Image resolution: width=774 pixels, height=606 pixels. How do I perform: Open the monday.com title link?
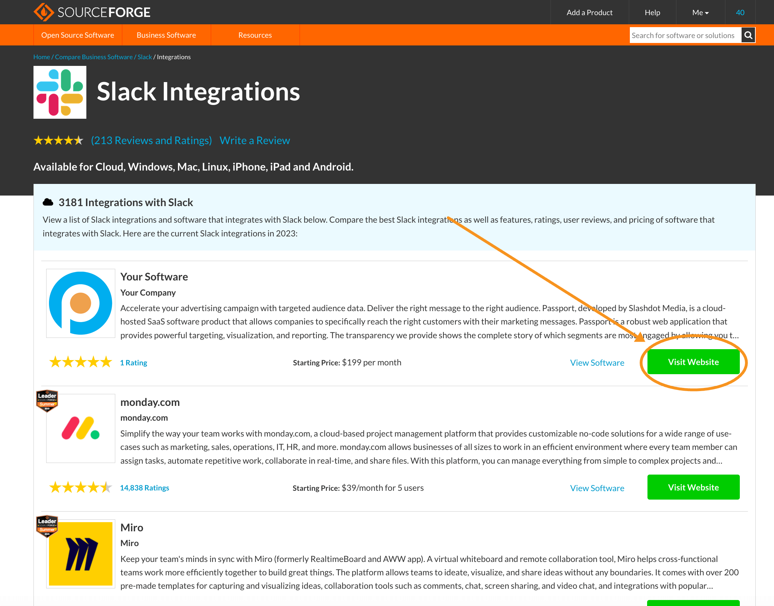pyautogui.click(x=150, y=402)
